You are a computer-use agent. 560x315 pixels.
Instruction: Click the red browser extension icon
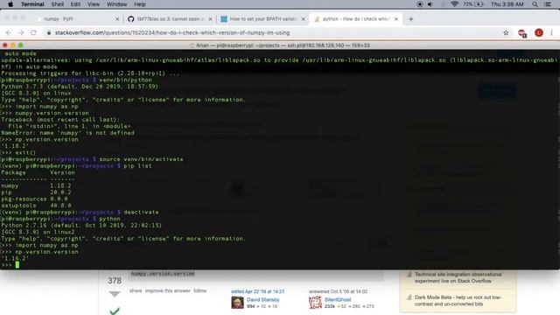tap(521, 33)
